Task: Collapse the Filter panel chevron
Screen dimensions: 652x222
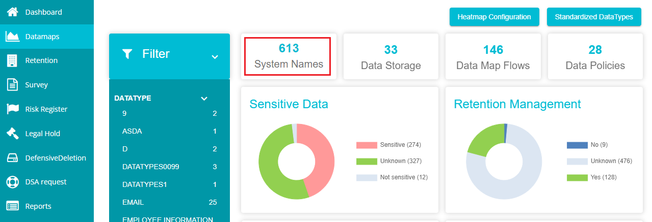Action: click(x=215, y=57)
